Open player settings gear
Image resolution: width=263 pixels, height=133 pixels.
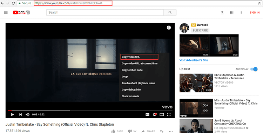pos(155,114)
